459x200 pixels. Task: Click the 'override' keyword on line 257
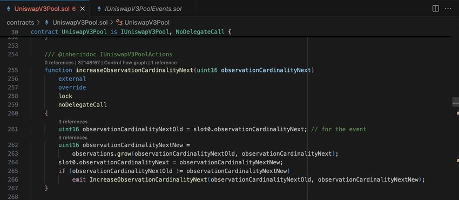[72, 87]
